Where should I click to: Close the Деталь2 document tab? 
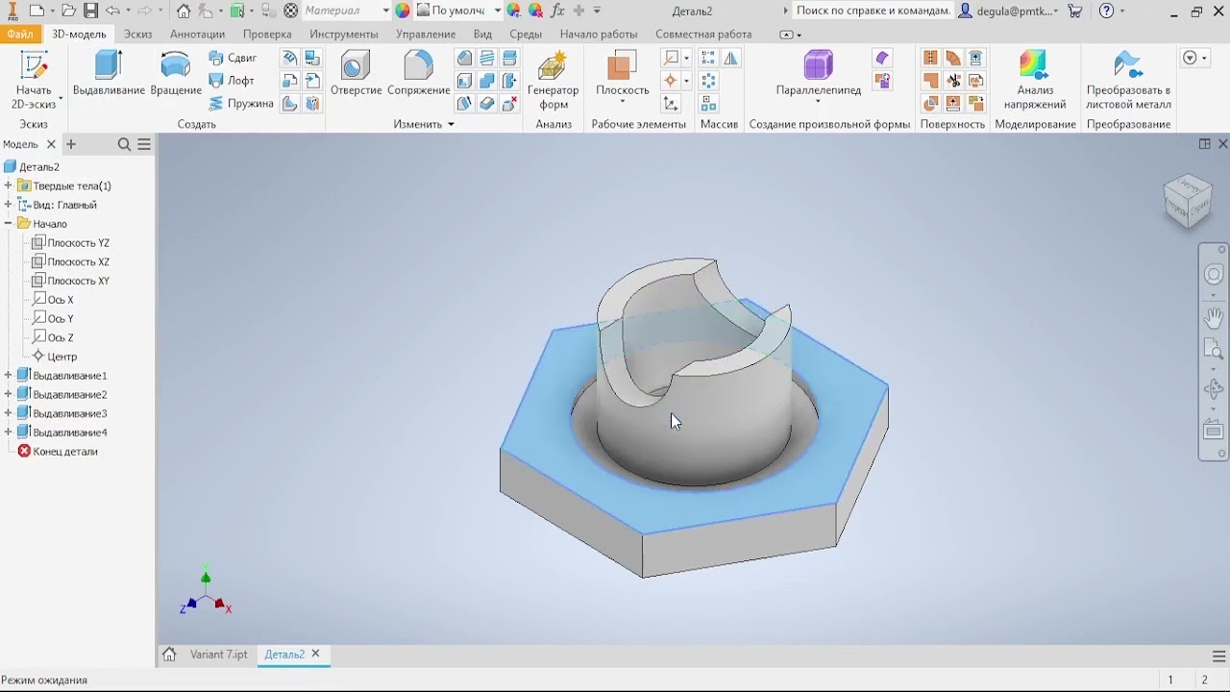click(x=315, y=655)
